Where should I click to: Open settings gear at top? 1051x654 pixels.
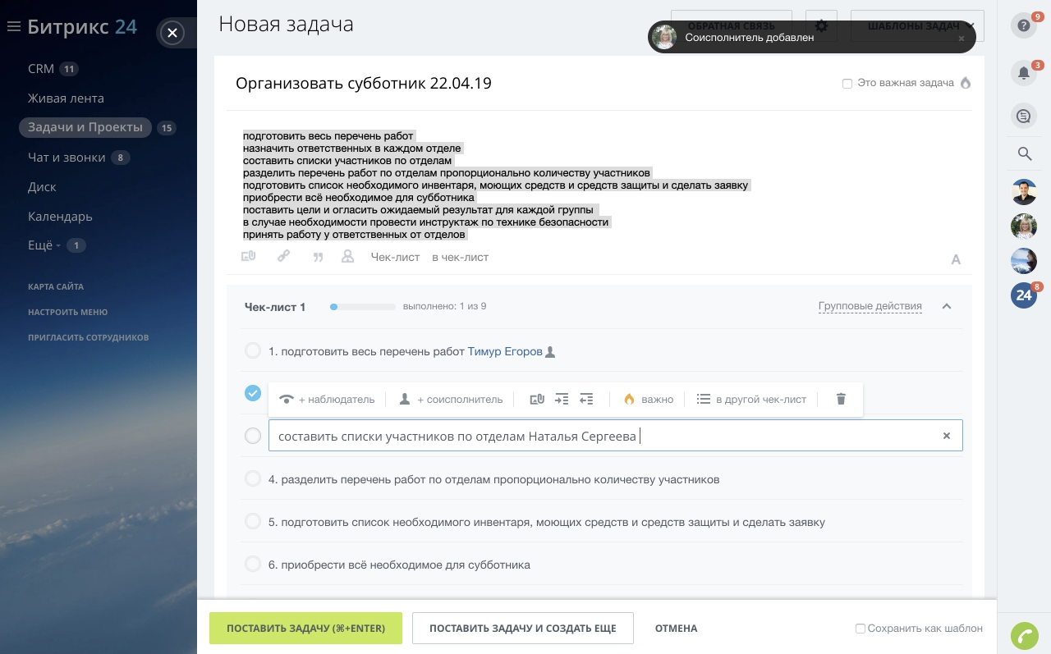[x=821, y=26]
